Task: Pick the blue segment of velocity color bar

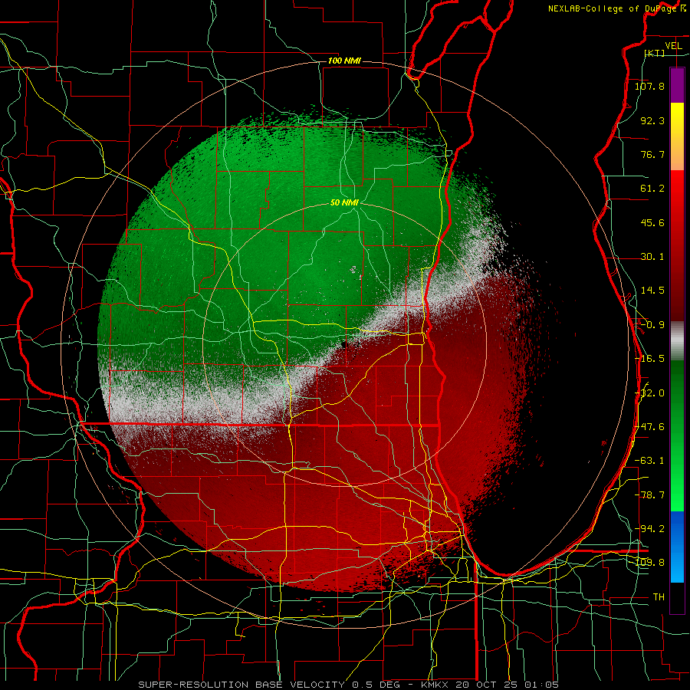Action: pos(677,547)
